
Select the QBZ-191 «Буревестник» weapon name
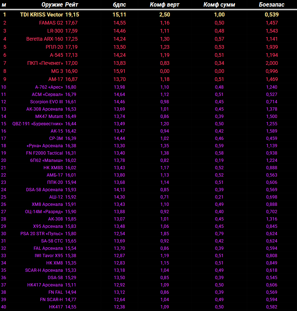(x=37, y=124)
